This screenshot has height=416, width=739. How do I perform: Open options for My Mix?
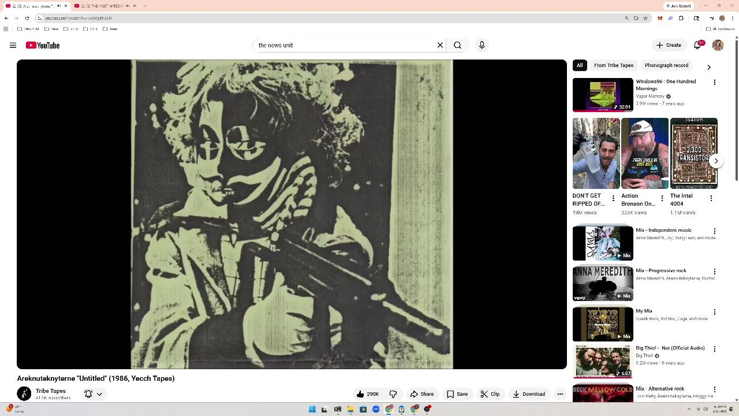715,312
